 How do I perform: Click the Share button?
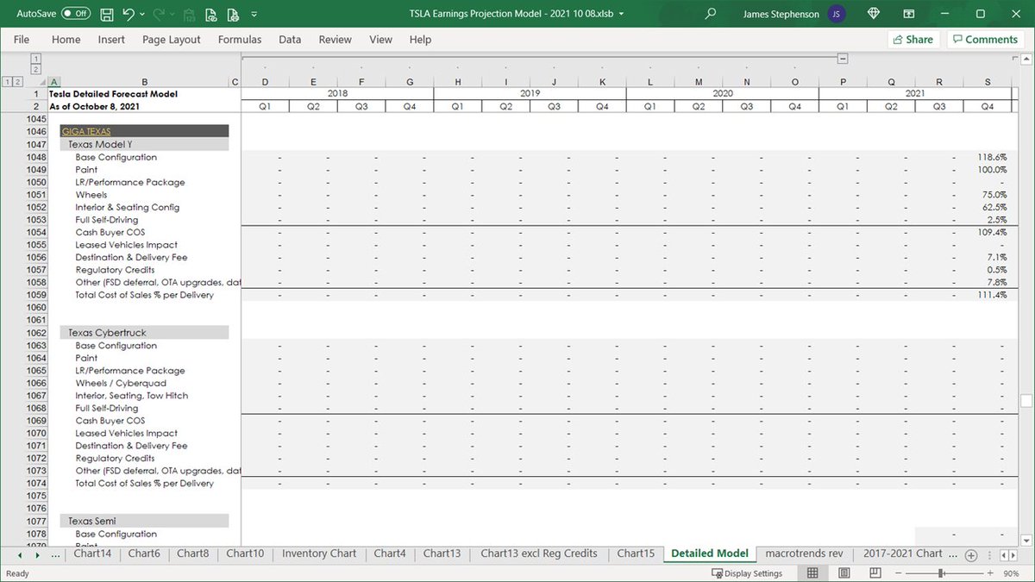tap(913, 40)
